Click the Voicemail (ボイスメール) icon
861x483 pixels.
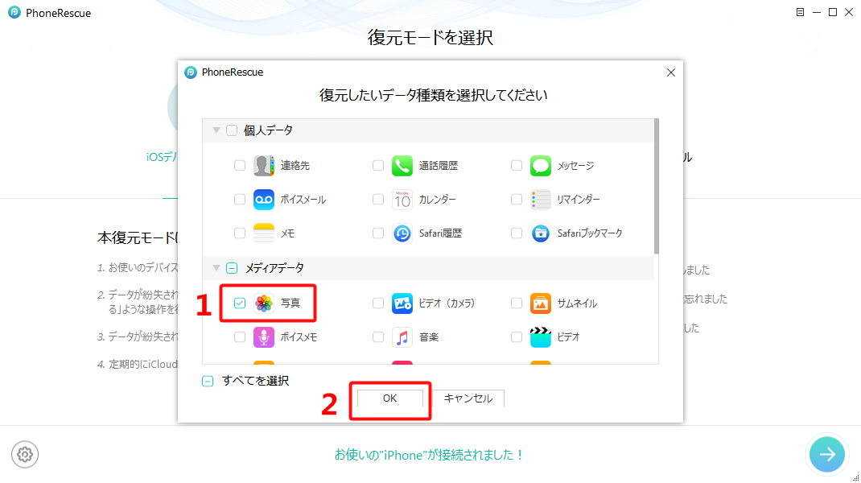coord(264,200)
